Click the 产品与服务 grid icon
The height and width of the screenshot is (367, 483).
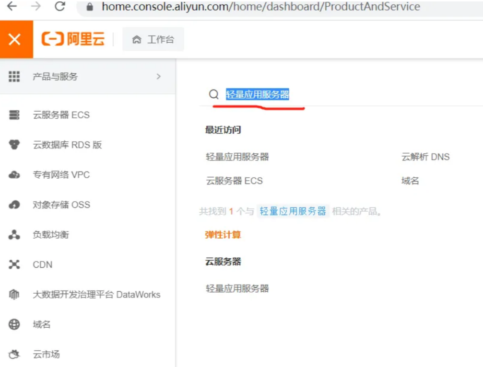point(14,77)
